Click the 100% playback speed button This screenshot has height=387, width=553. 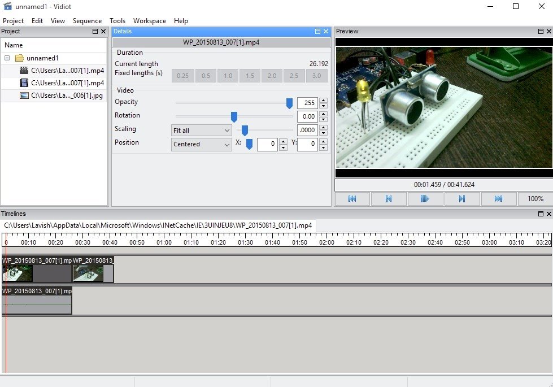point(535,199)
